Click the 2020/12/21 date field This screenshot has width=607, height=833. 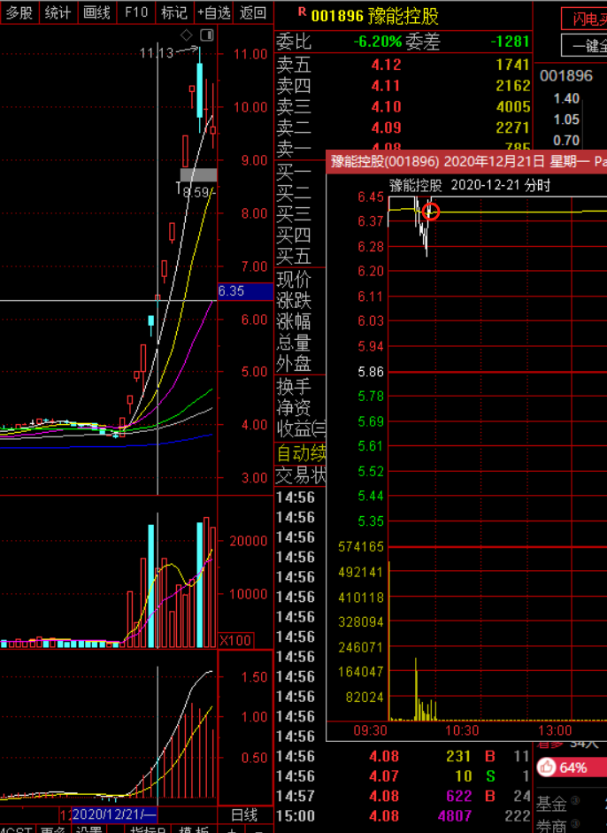113,814
